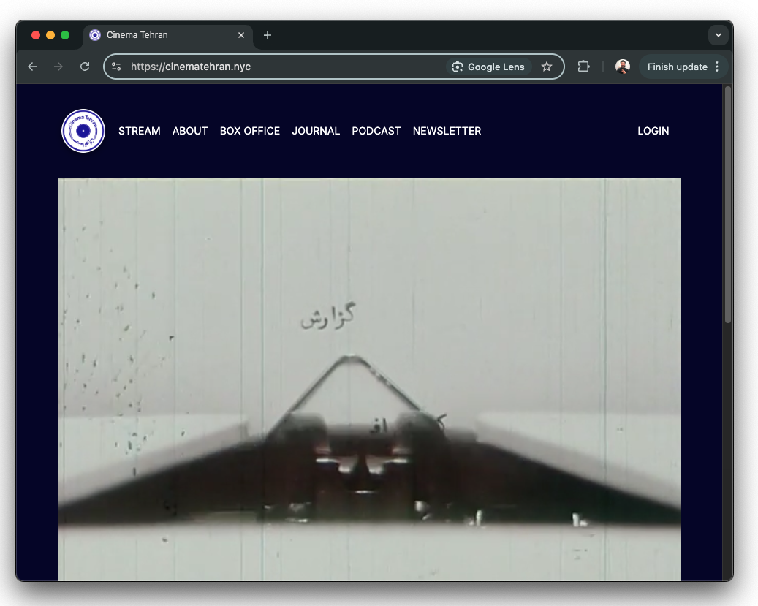Search the page with Google Lens

[x=488, y=67]
